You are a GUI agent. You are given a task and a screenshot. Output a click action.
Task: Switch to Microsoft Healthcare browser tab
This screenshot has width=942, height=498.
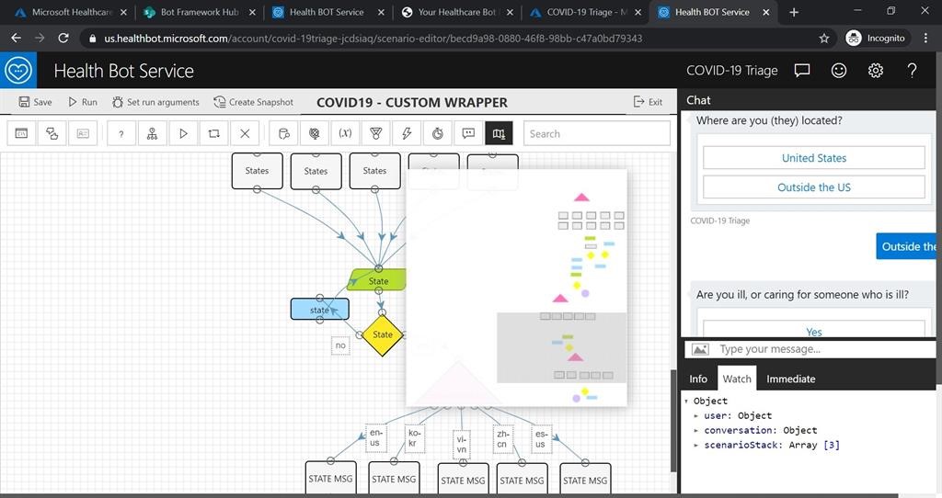(71, 12)
